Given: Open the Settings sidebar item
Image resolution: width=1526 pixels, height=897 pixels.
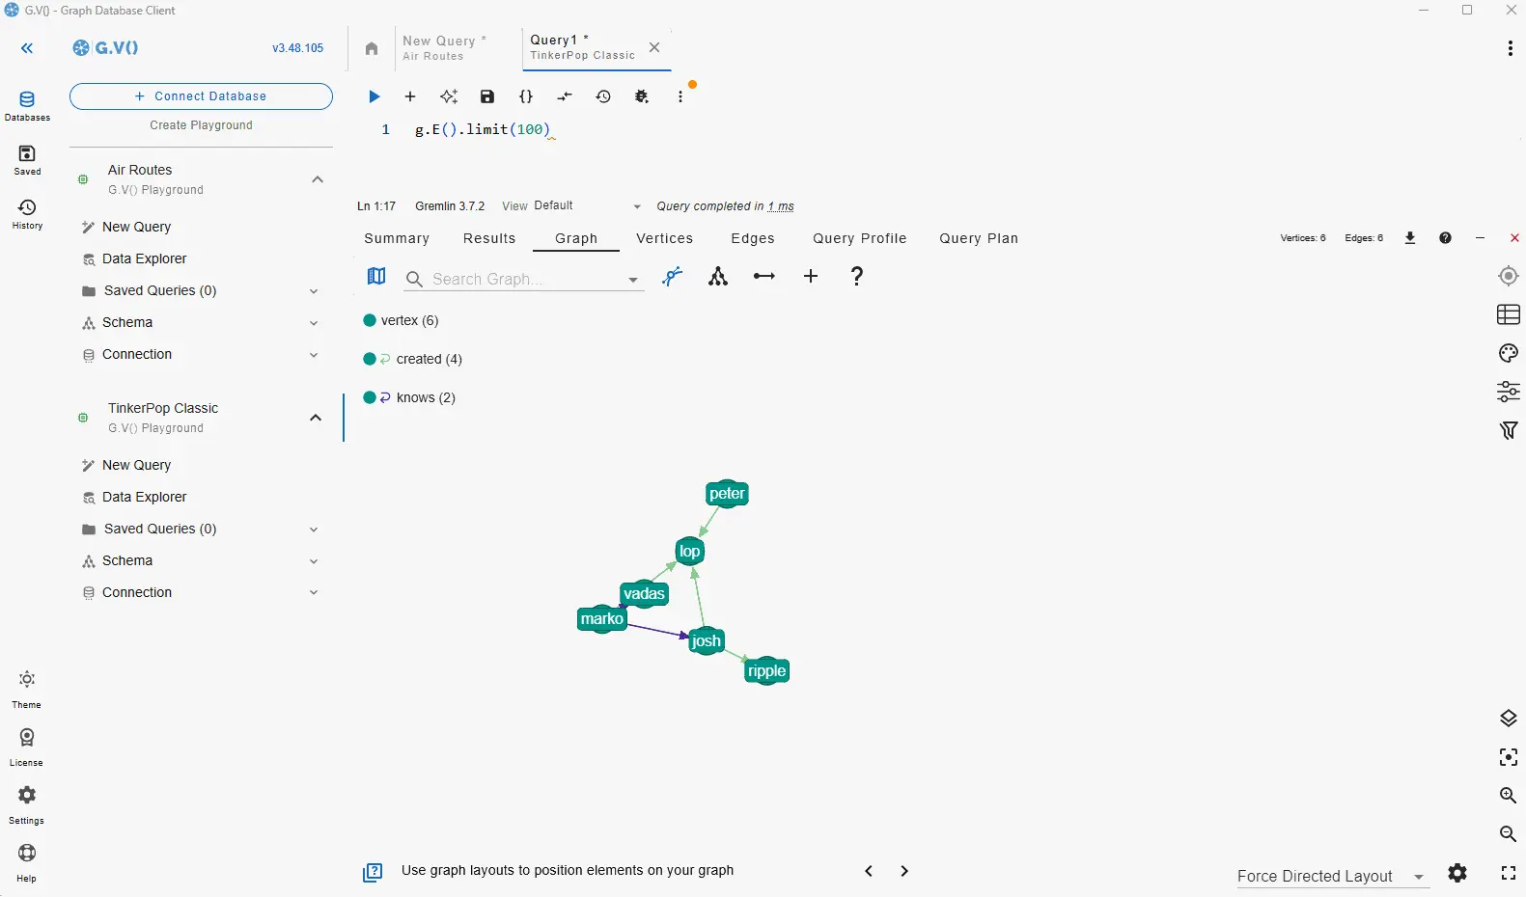Looking at the screenshot, I should 27,805.
